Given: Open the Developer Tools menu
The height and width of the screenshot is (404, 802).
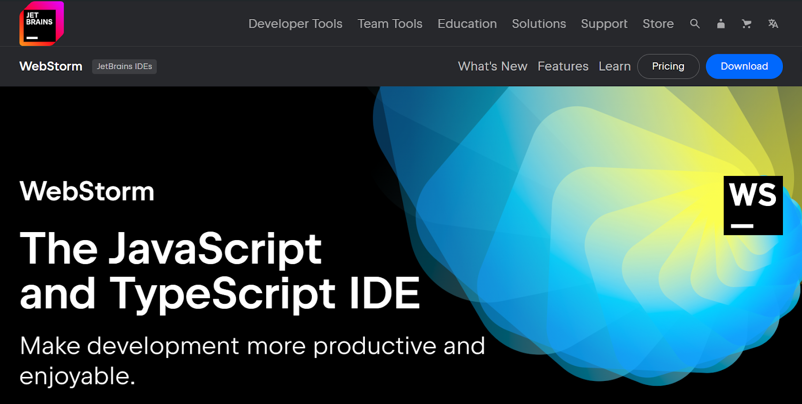Looking at the screenshot, I should [295, 24].
